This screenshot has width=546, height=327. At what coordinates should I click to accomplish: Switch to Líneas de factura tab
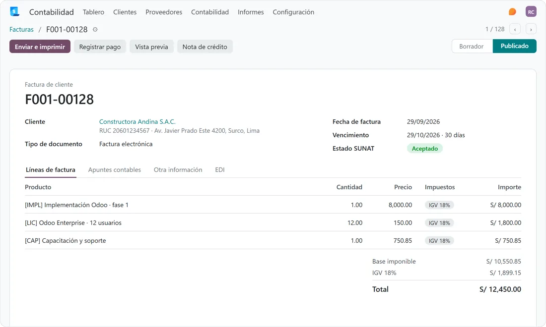pos(51,170)
